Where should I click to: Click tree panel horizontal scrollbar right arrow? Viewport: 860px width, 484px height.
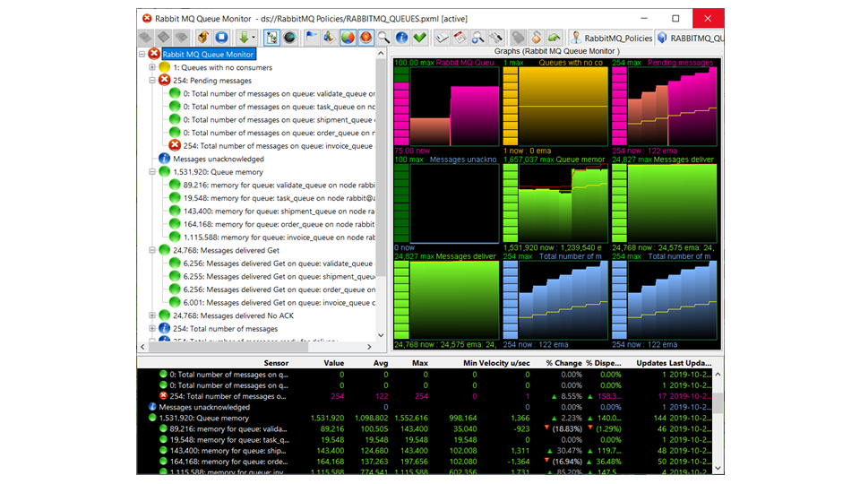click(369, 347)
